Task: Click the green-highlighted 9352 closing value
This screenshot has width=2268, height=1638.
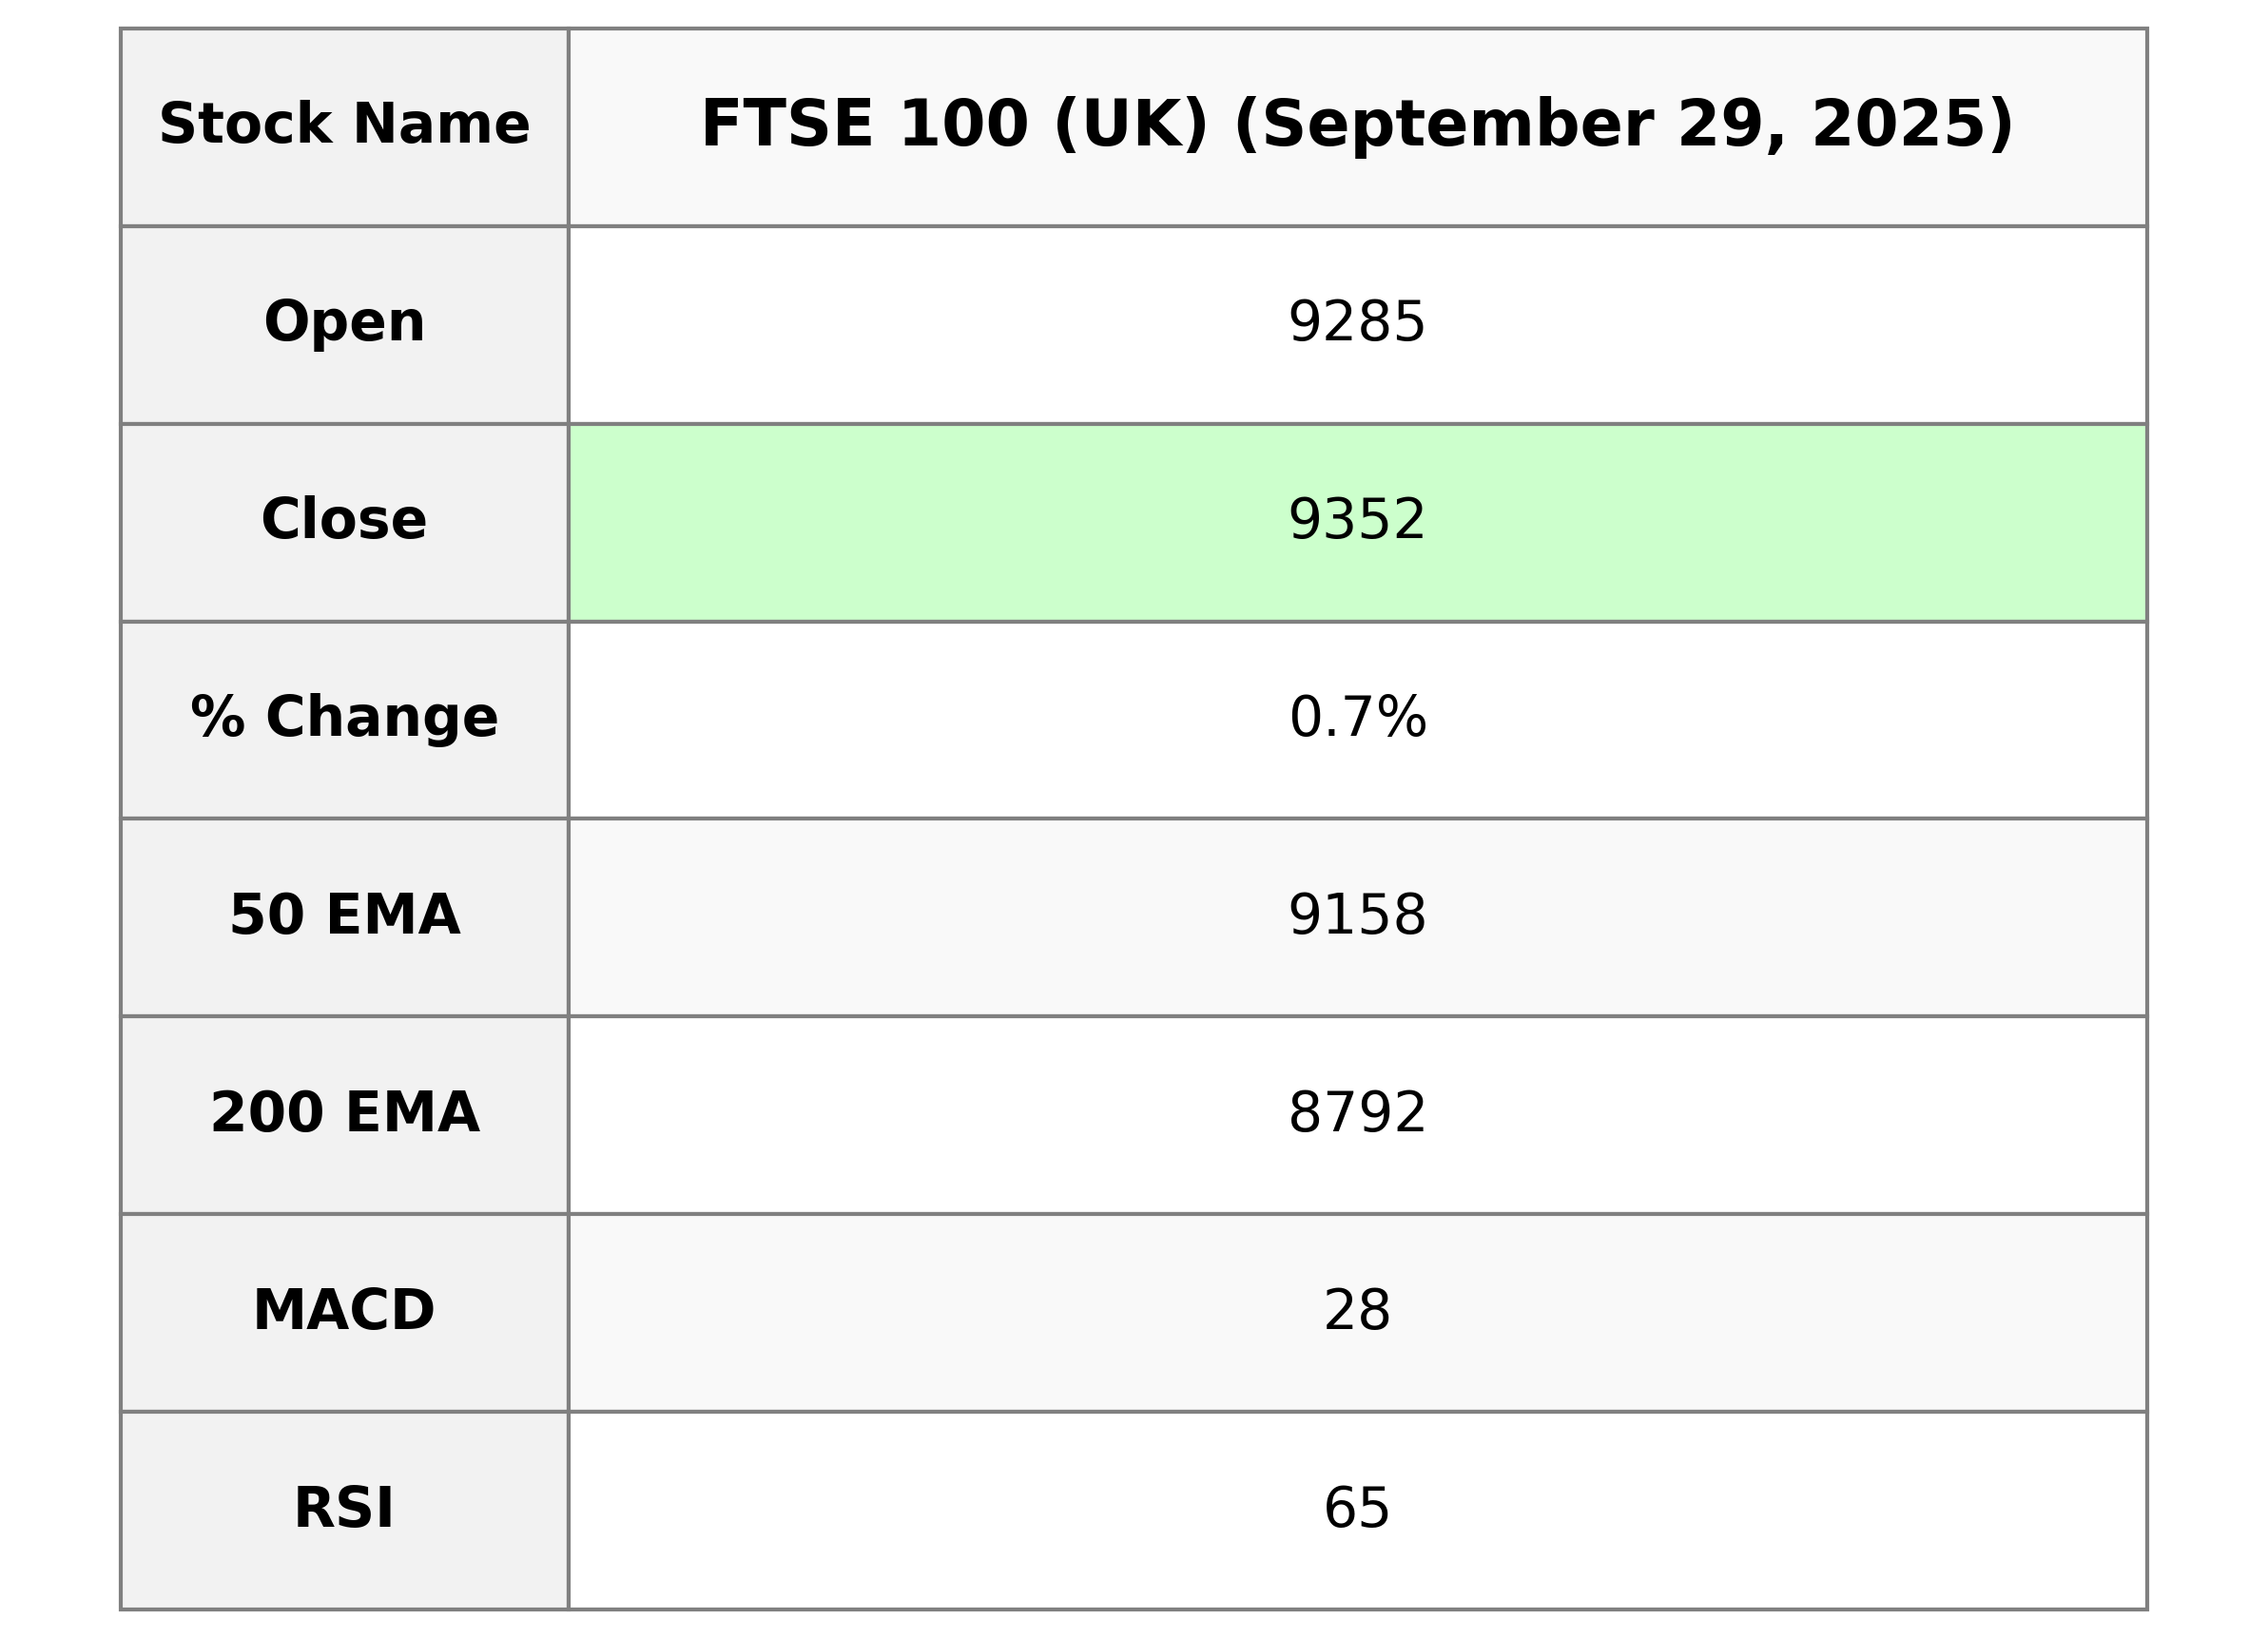Action: [x=1356, y=520]
